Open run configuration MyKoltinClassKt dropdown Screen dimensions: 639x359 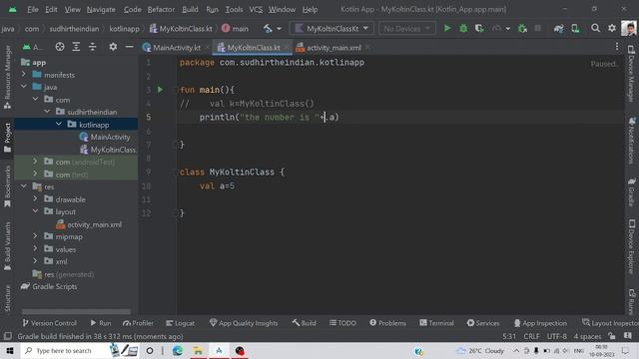331,29
